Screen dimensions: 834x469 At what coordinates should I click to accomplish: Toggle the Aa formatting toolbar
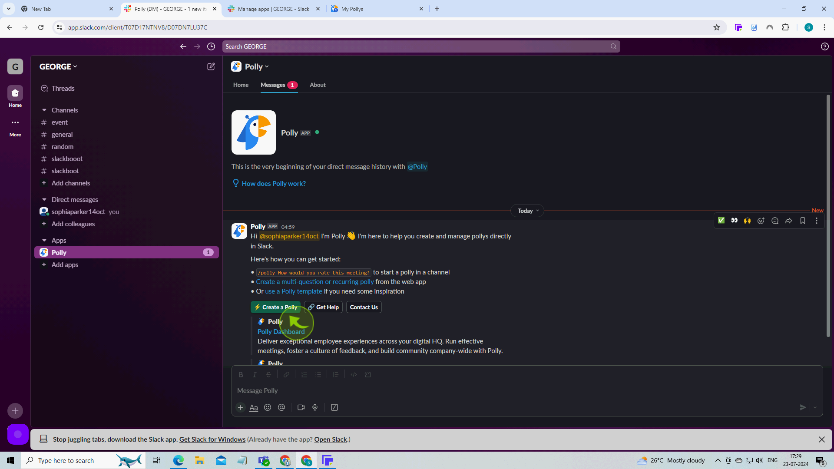tap(254, 407)
